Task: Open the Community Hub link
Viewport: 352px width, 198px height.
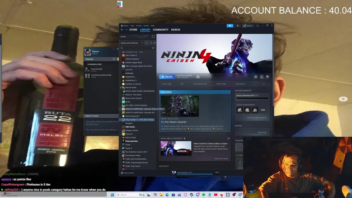Action: [x=200, y=84]
